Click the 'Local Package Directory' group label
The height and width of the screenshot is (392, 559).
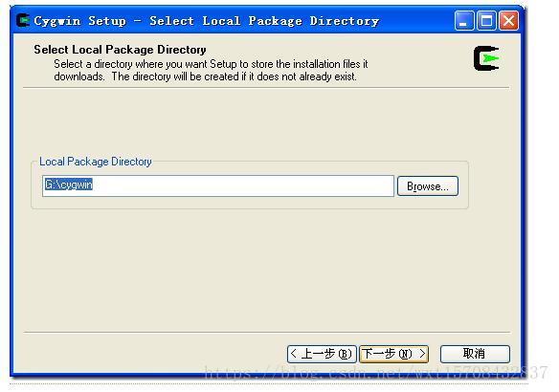(96, 162)
